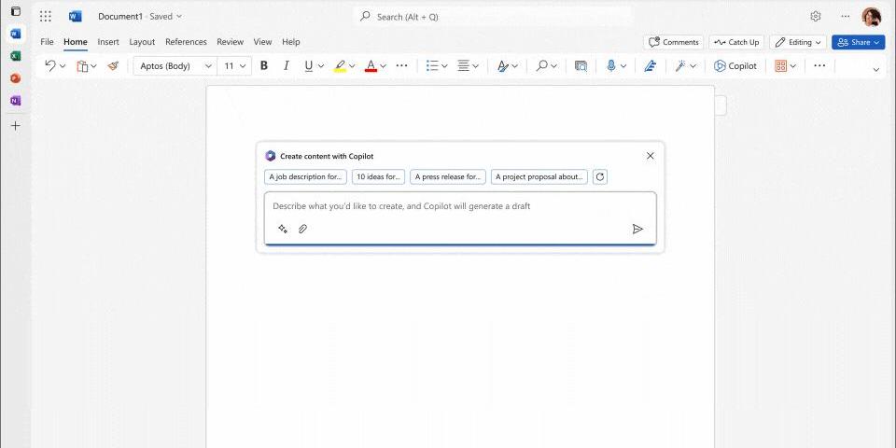
Task: Click the attach file paperclip icon
Action: (302, 229)
